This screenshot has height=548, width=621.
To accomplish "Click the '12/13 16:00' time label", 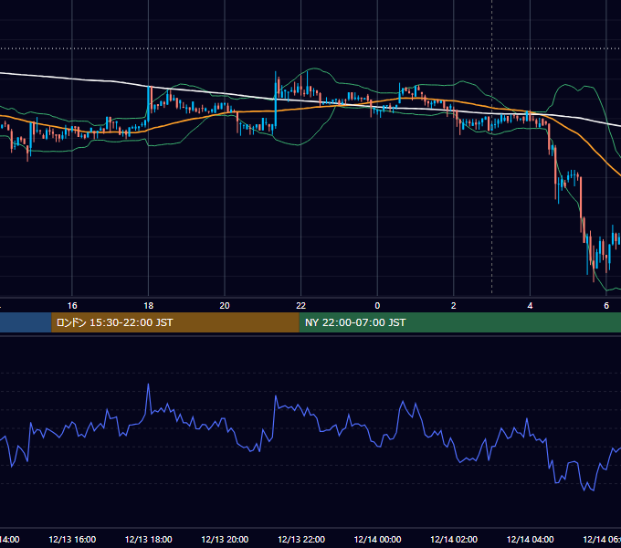I will 72,539.
